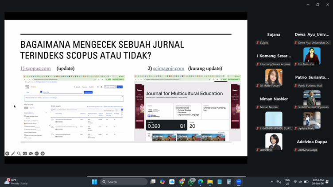
Task: Toggle the CC subtitles icon on slide
Action: pos(25,153)
